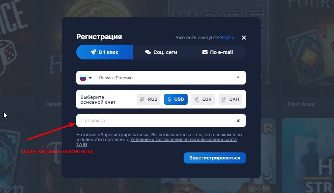Open the Войти login link
This screenshot has width=334, height=193.
click(x=227, y=38)
